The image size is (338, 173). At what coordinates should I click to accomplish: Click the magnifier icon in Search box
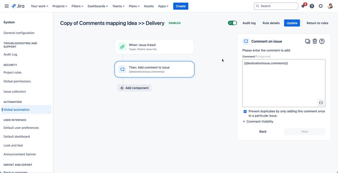(257, 6)
